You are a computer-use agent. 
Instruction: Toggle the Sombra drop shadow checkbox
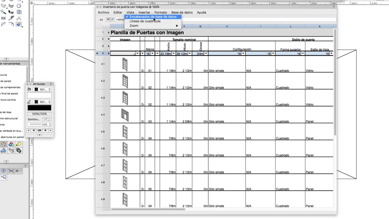coord(45,119)
